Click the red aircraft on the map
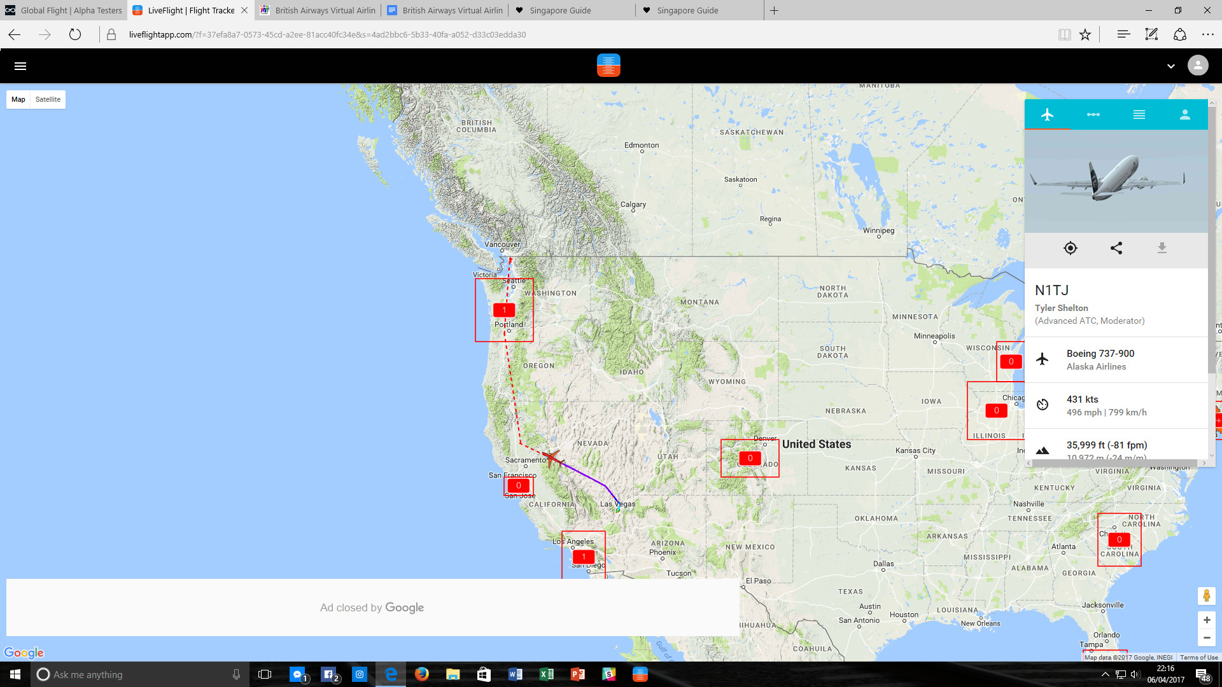The width and height of the screenshot is (1222, 687). 552,457
